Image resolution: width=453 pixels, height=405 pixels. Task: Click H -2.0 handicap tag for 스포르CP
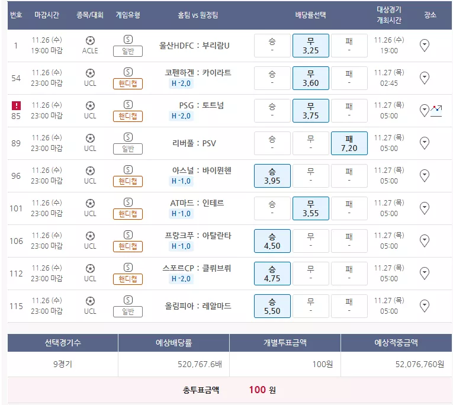click(x=181, y=279)
